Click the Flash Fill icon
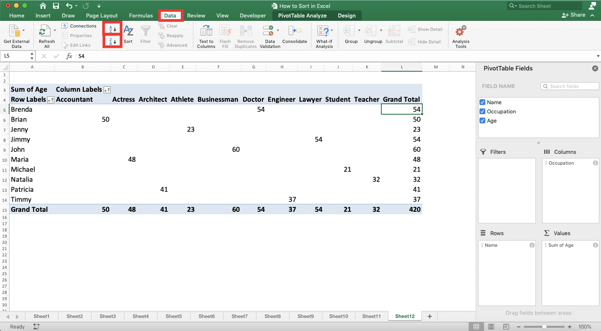Image resolution: width=601 pixels, height=331 pixels. pyautogui.click(x=225, y=31)
